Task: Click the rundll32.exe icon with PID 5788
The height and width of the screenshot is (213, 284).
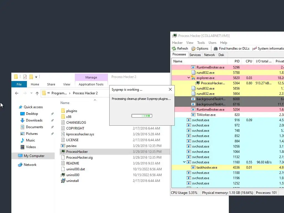Action: click(x=193, y=72)
